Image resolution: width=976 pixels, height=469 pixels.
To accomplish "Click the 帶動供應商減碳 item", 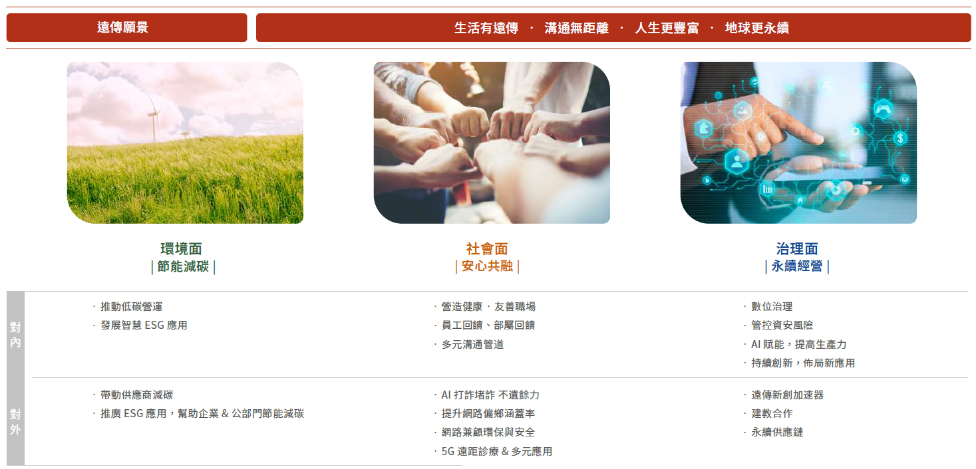I will click(136, 395).
